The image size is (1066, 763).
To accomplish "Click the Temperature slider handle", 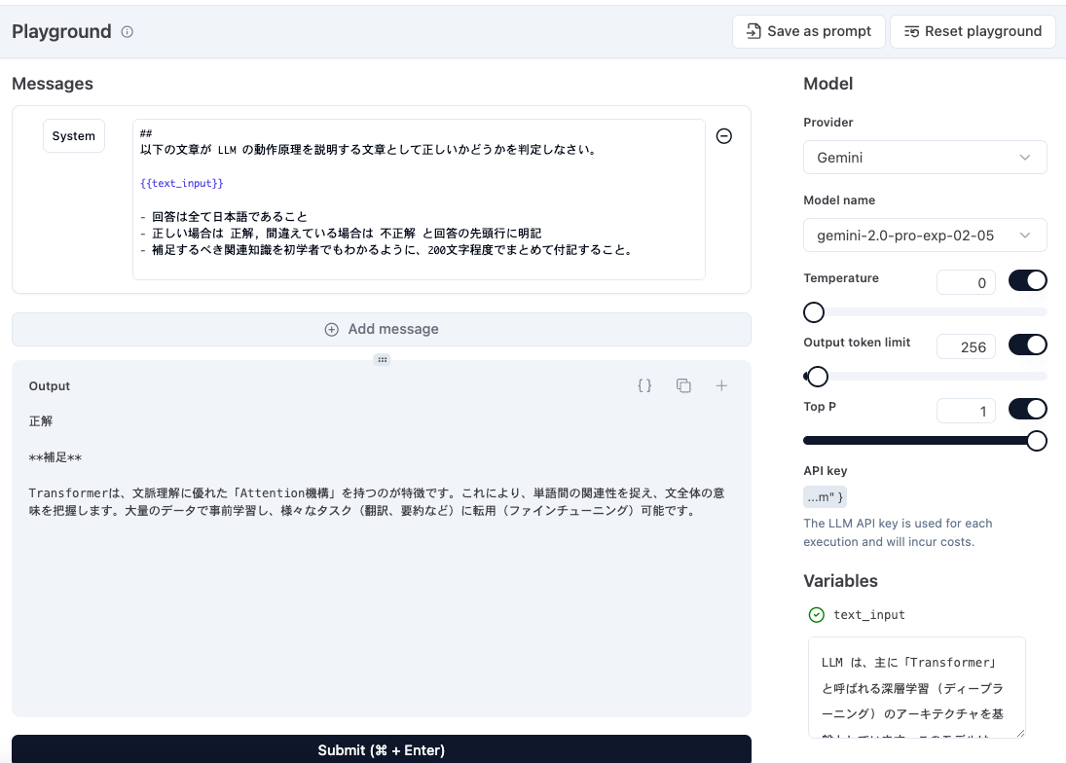I will (x=814, y=312).
